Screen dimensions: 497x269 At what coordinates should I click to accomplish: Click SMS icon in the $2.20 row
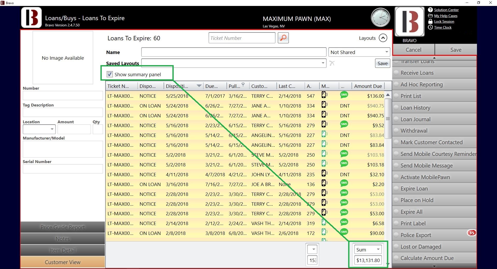point(344,183)
